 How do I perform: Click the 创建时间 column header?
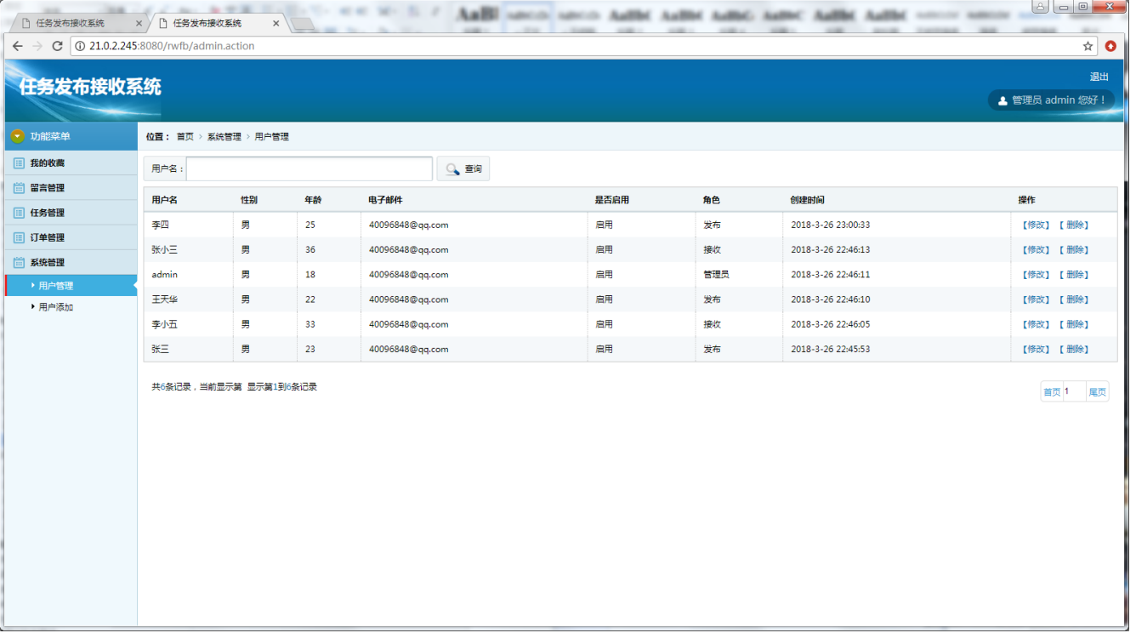coord(807,200)
